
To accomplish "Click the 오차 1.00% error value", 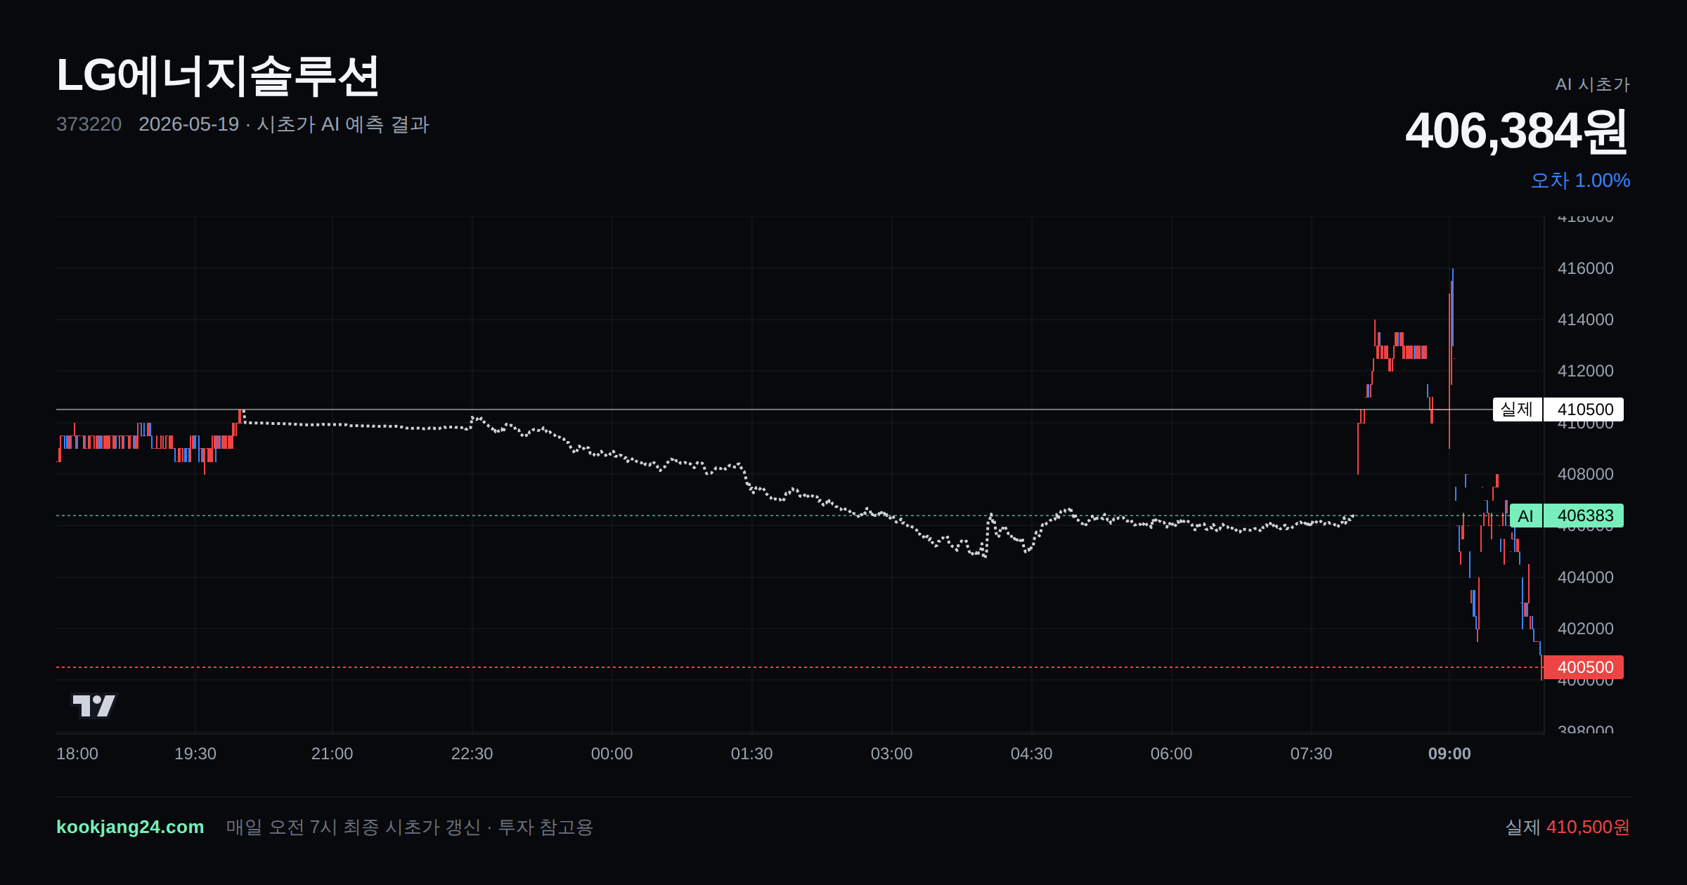I will pyautogui.click(x=1580, y=181).
